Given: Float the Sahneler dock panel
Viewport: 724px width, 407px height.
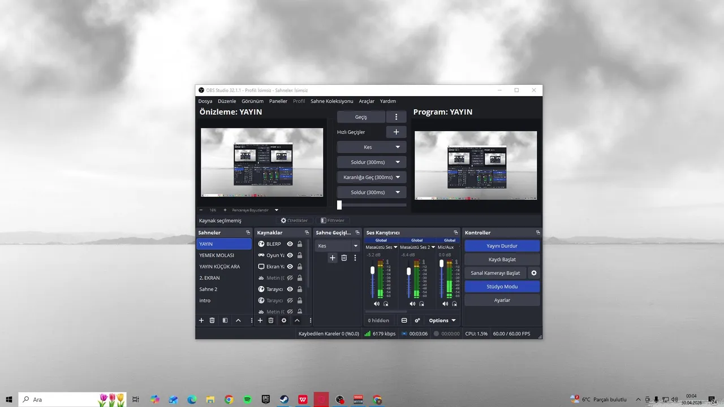Looking at the screenshot, I should coord(248,232).
